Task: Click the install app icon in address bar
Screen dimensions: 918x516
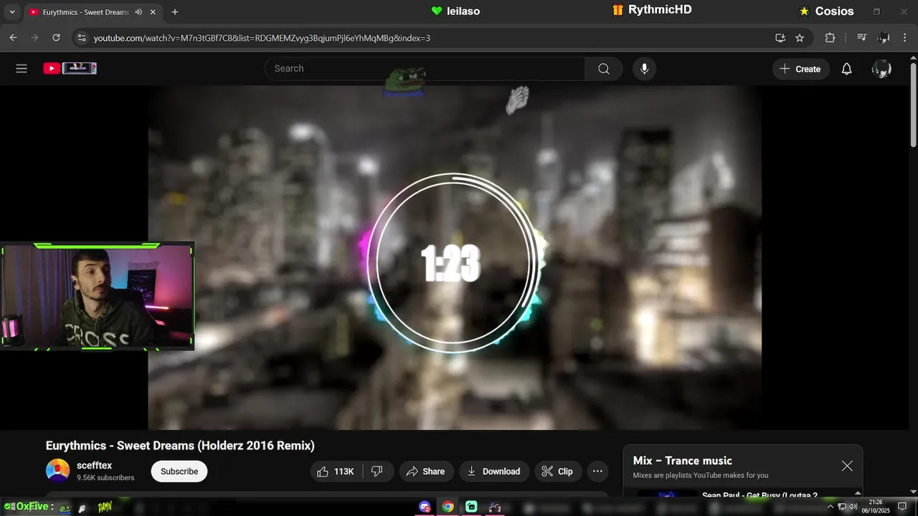Action: coord(780,38)
